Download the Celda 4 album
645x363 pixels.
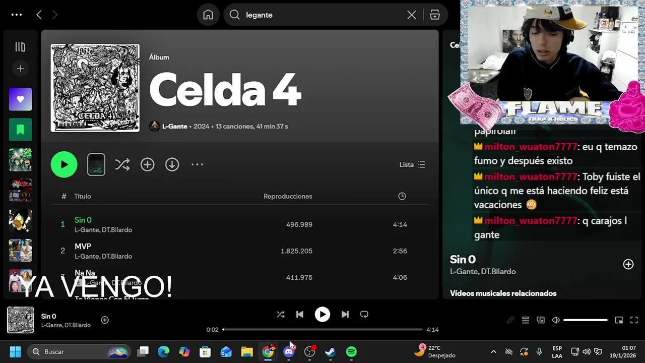tap(172, 164)
